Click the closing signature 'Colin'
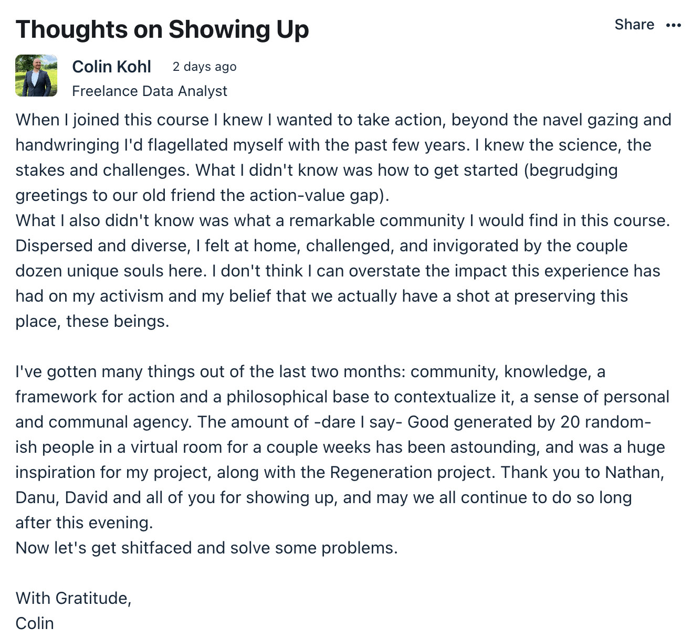Viewport: 692px width, 639px height. 35,623
